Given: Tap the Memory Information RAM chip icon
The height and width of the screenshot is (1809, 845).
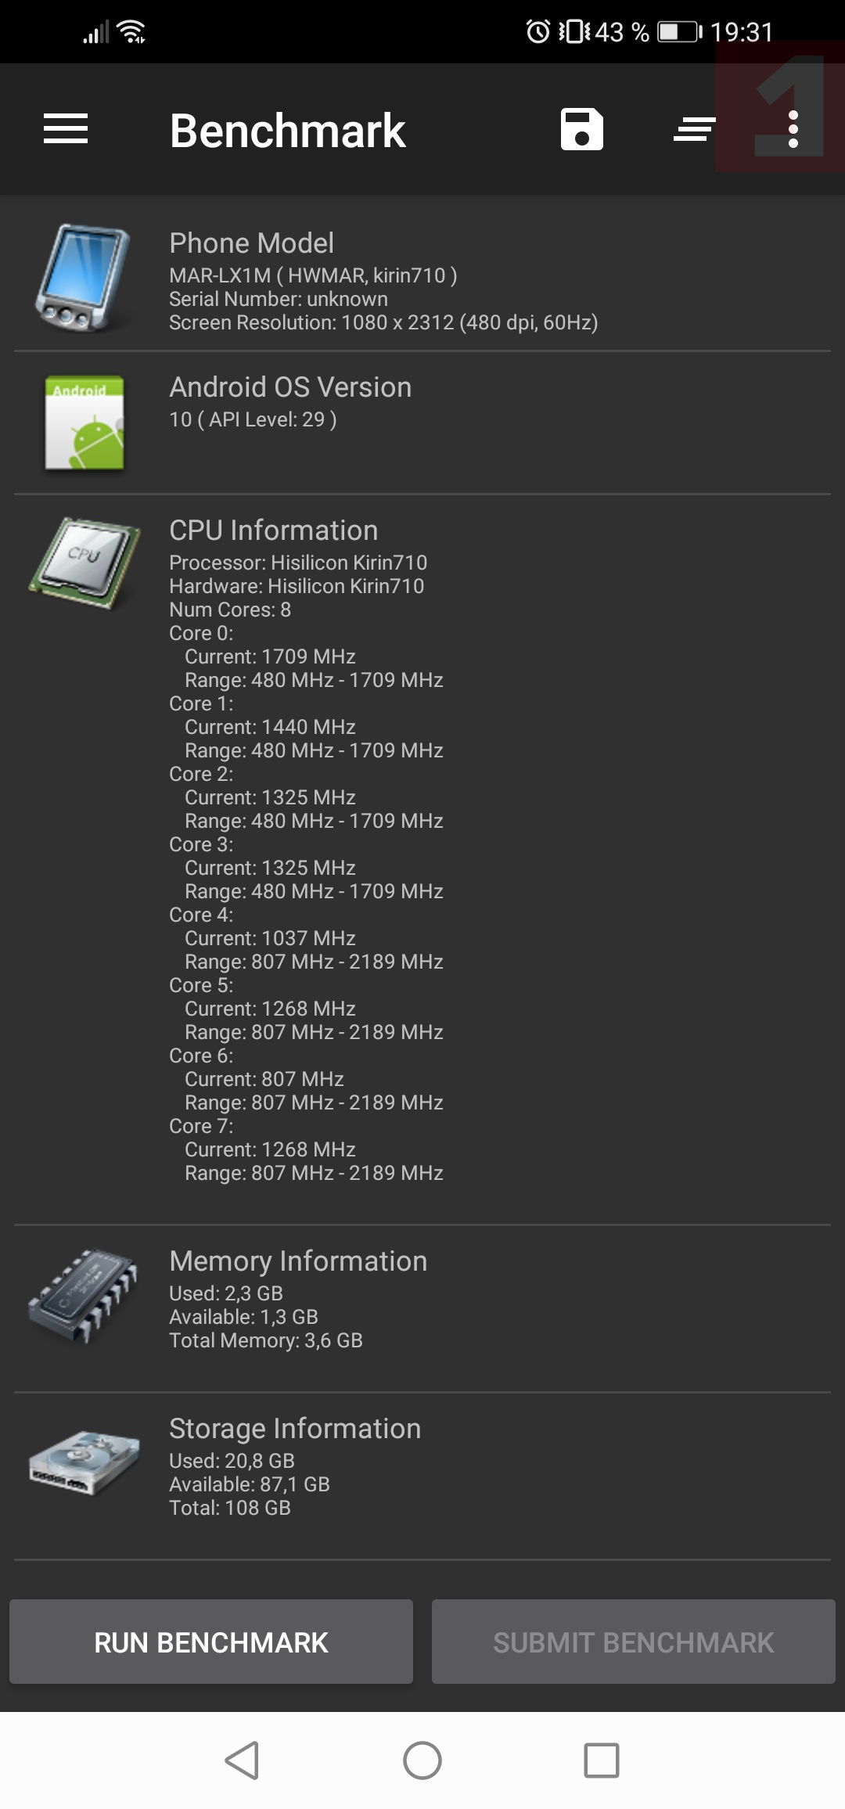Looking at the screenshot, I should (83, 1296).
